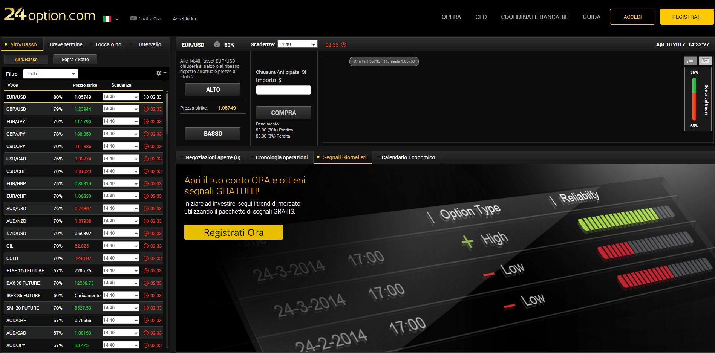Click the percent view icon
Screen dimensions: 715x353
[x=705, y=61]
